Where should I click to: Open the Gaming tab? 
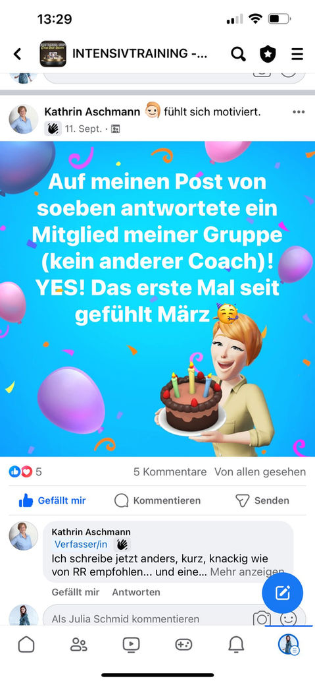click(x=183, y=644)
